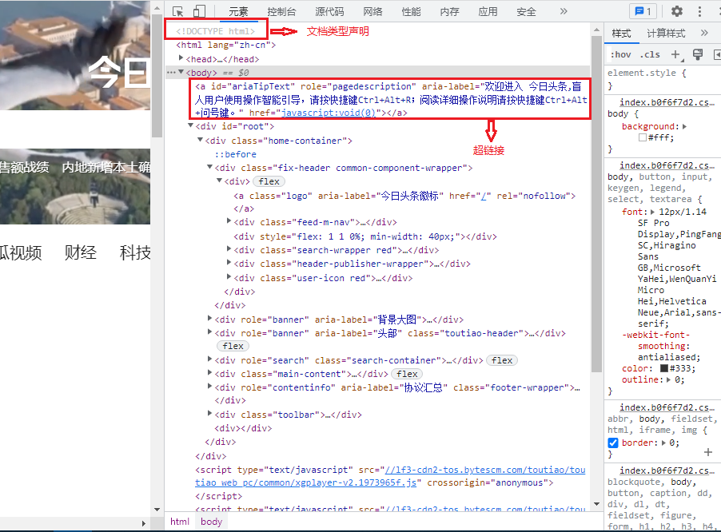Expand the feed-m-nav div node
721x532 pixels.
tap(229, 221)
